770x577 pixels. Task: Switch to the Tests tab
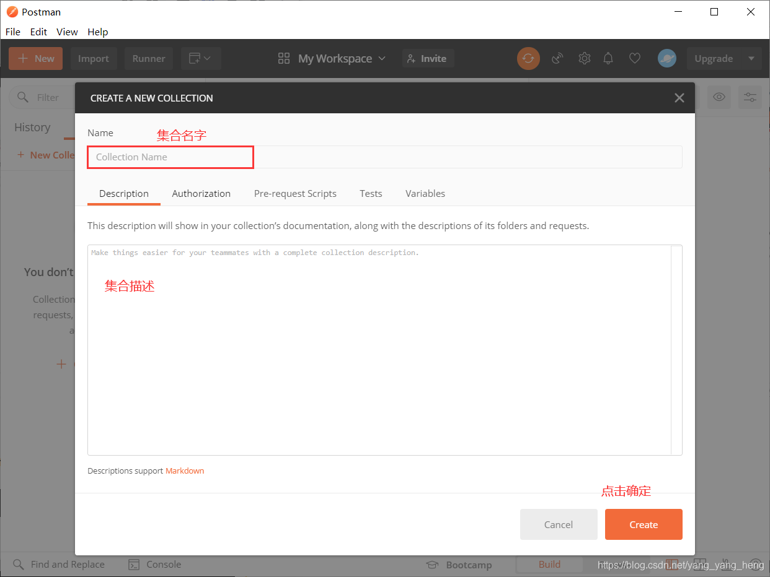[371, 193]
